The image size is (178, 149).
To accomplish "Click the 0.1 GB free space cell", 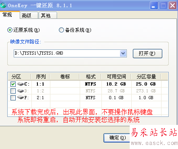I will pos(116,98).
